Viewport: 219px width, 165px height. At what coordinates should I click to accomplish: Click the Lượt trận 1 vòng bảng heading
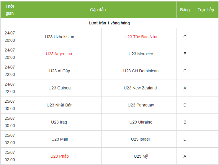(109, 23)
